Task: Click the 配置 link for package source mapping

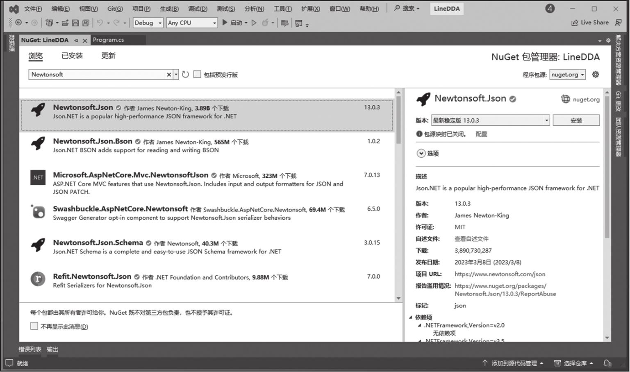Action: click(481, 134)
